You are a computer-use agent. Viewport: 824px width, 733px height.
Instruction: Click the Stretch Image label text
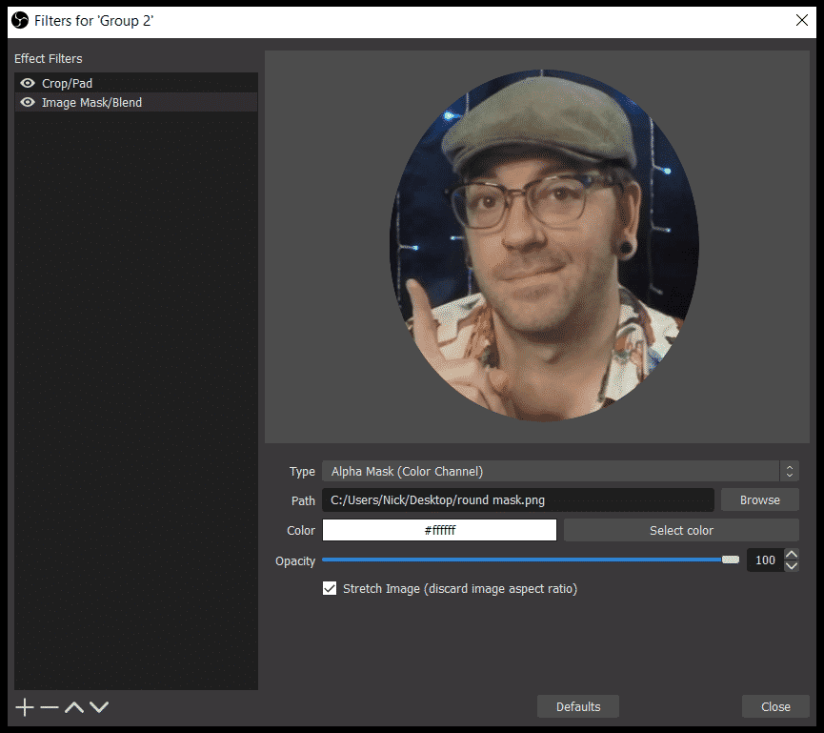click(x=460, y=588)
